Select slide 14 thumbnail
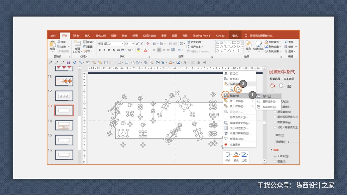The image size is (347, 195). [64, 125]
